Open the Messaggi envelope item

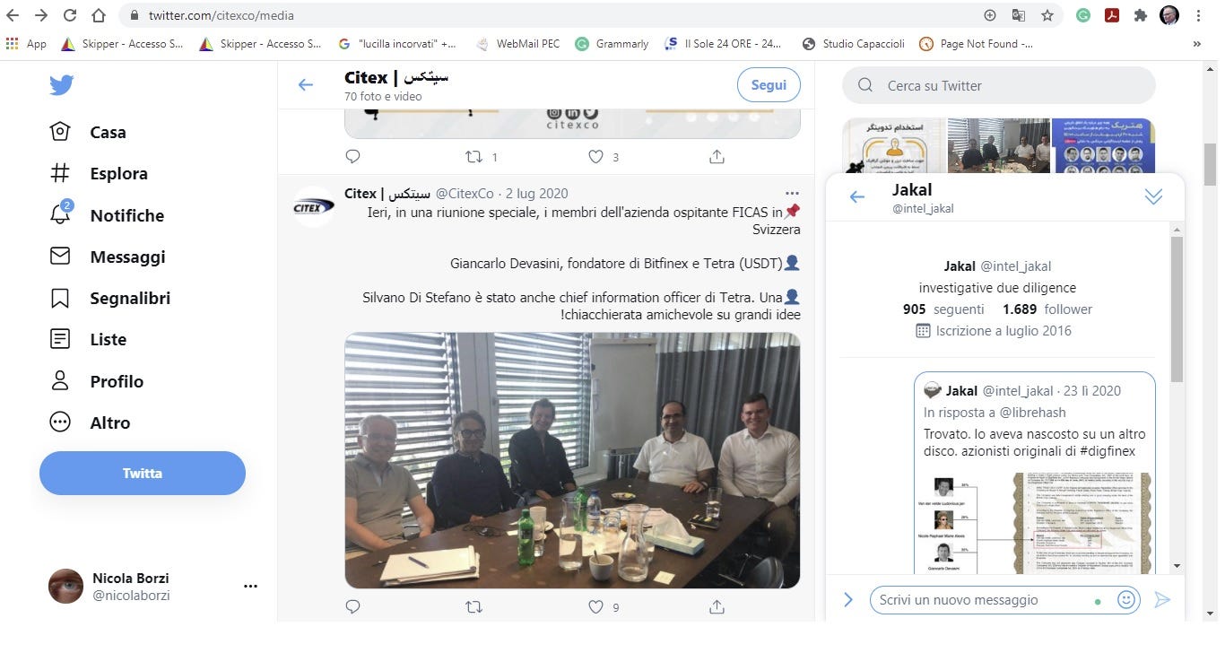click(108, 257)
